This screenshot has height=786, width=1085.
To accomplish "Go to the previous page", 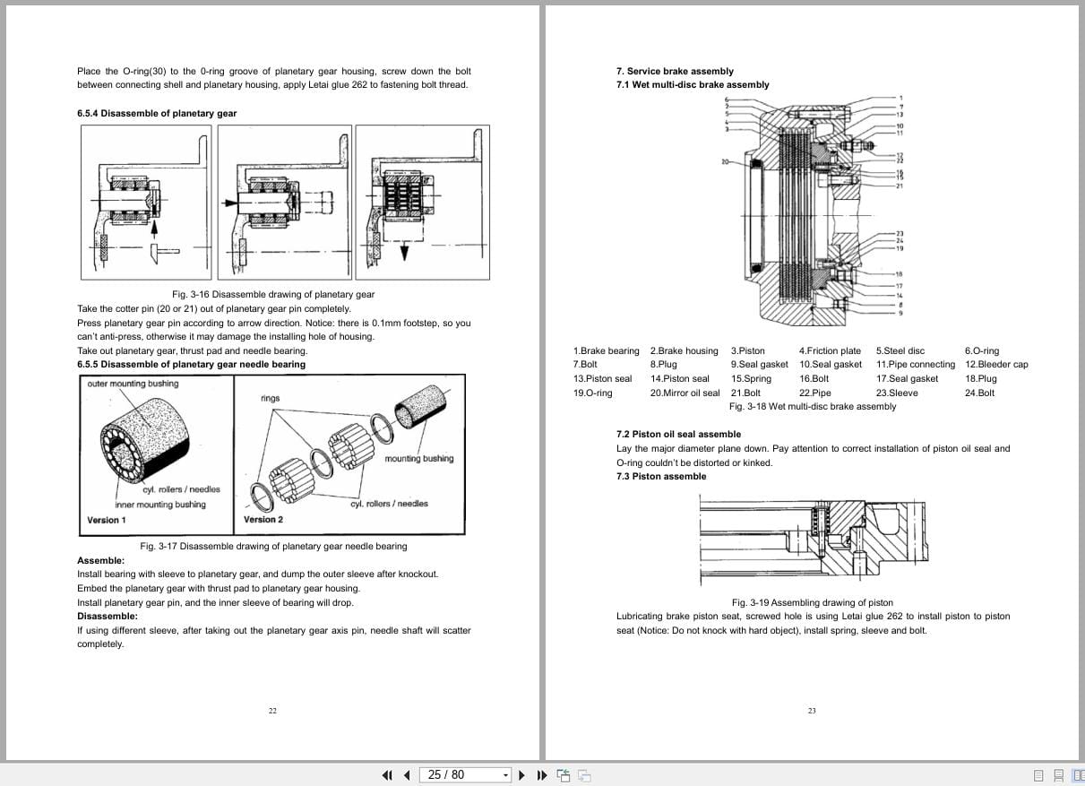I will (406, 774).
